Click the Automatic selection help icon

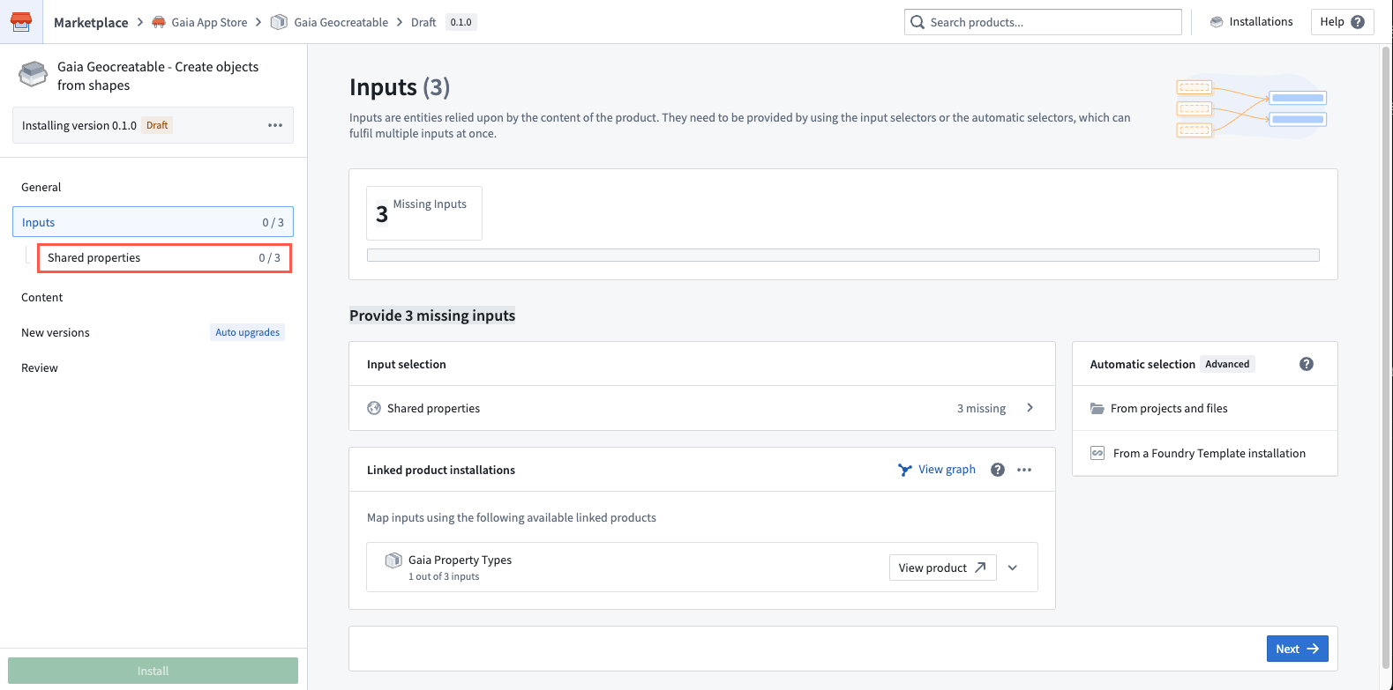tap(1307, 364)
